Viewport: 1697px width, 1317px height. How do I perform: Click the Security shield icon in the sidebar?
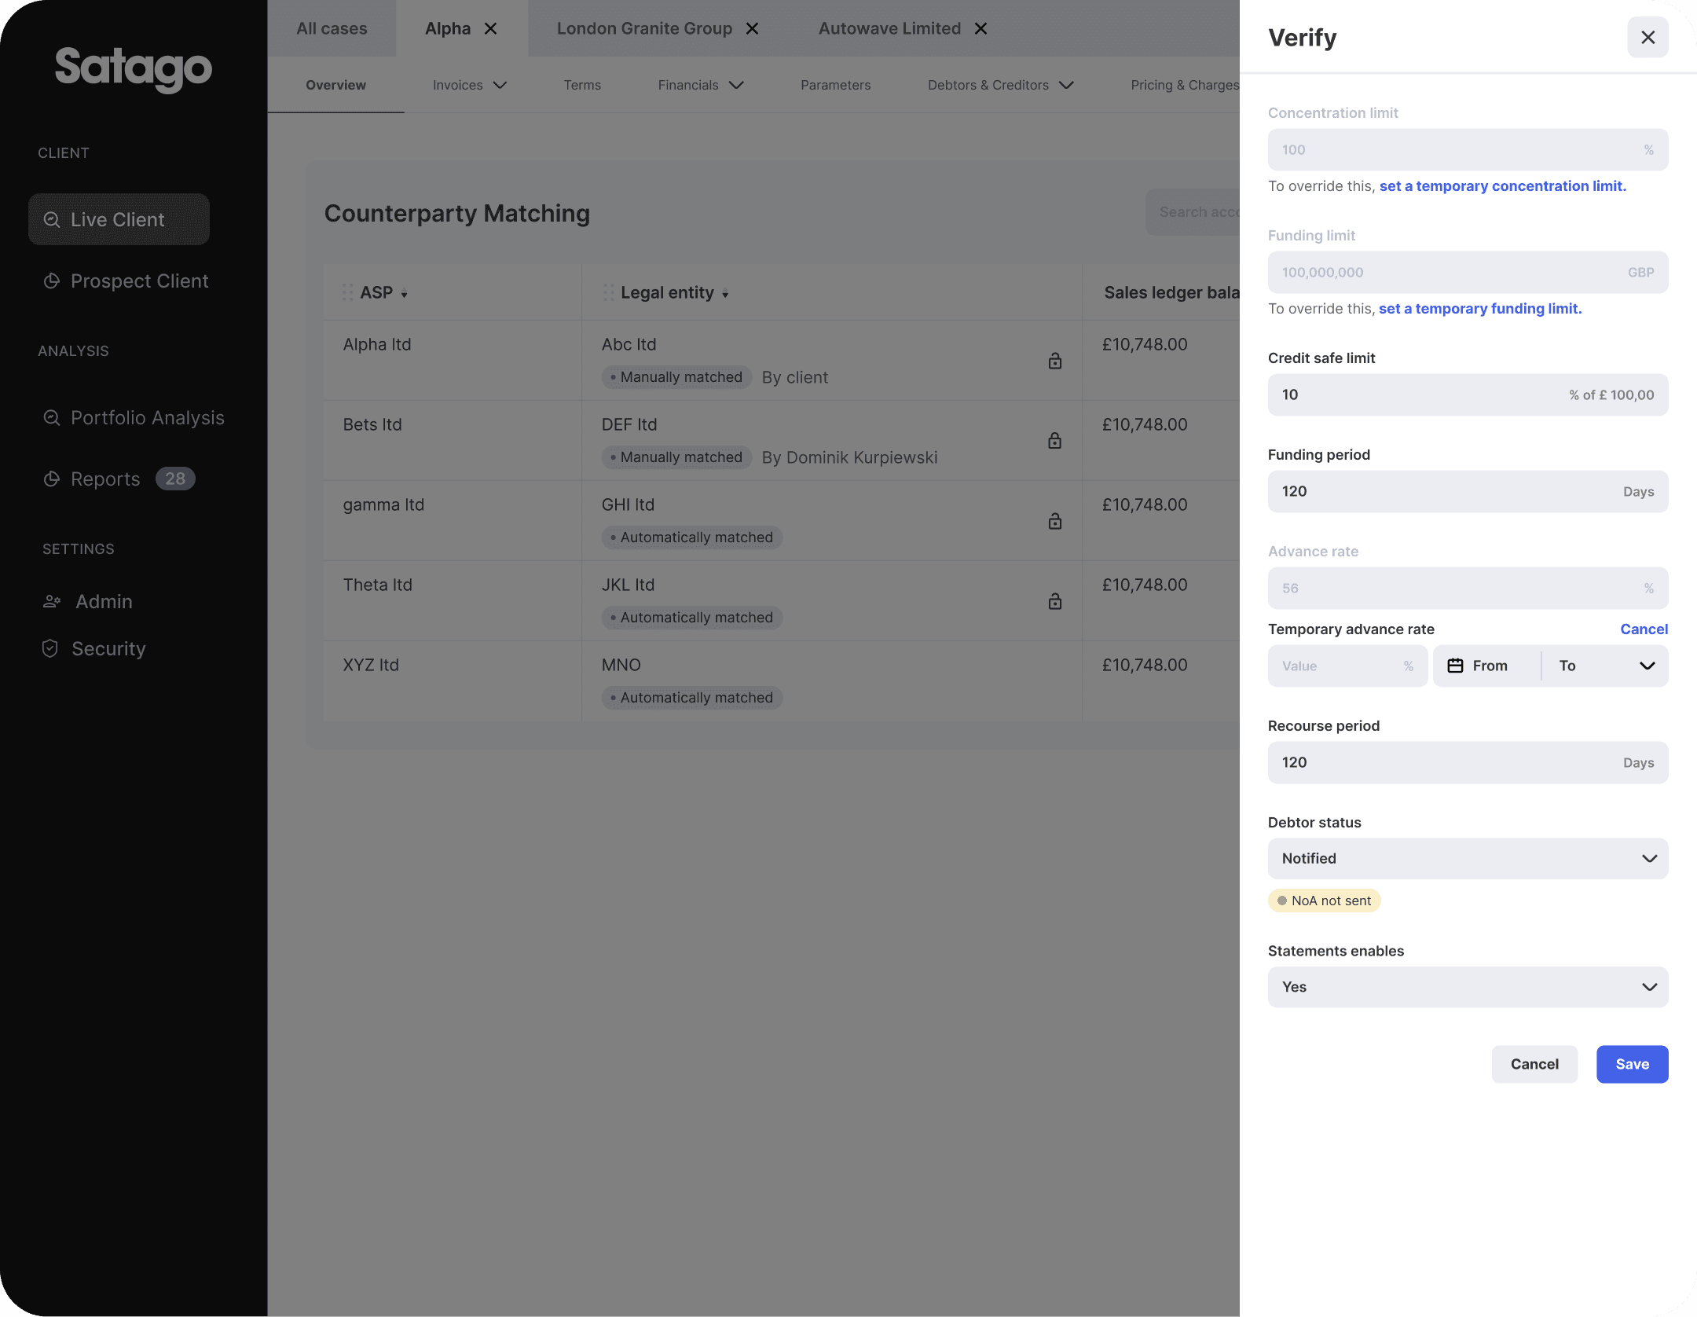pyautogui.click(x=50, y=648)
